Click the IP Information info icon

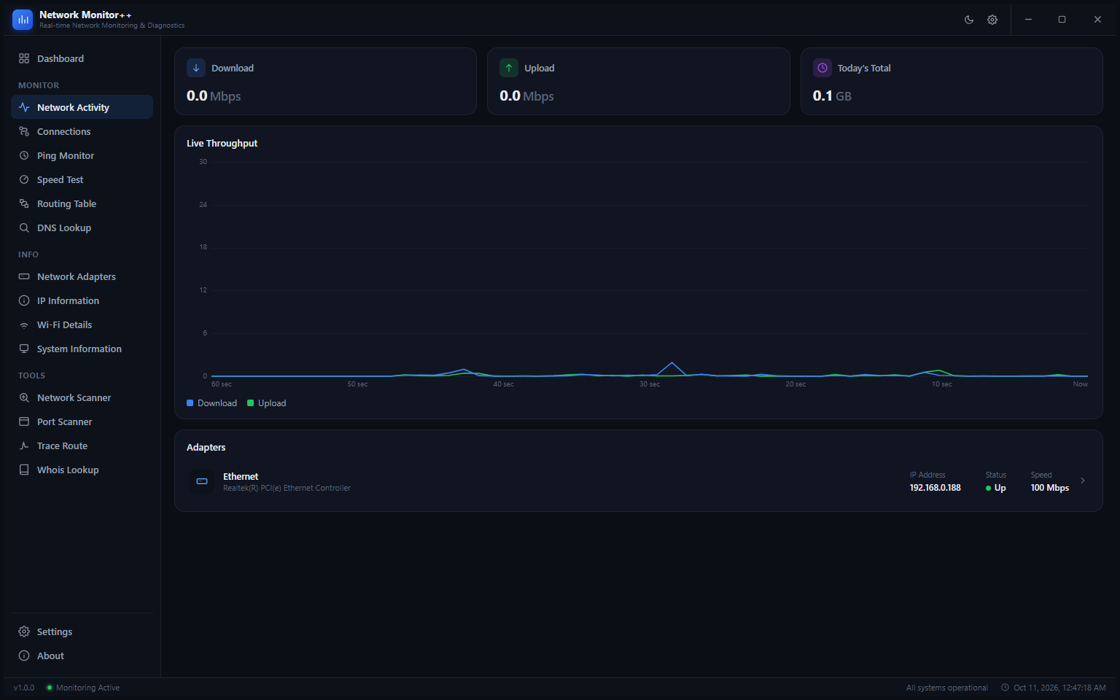tap(24, 300)
